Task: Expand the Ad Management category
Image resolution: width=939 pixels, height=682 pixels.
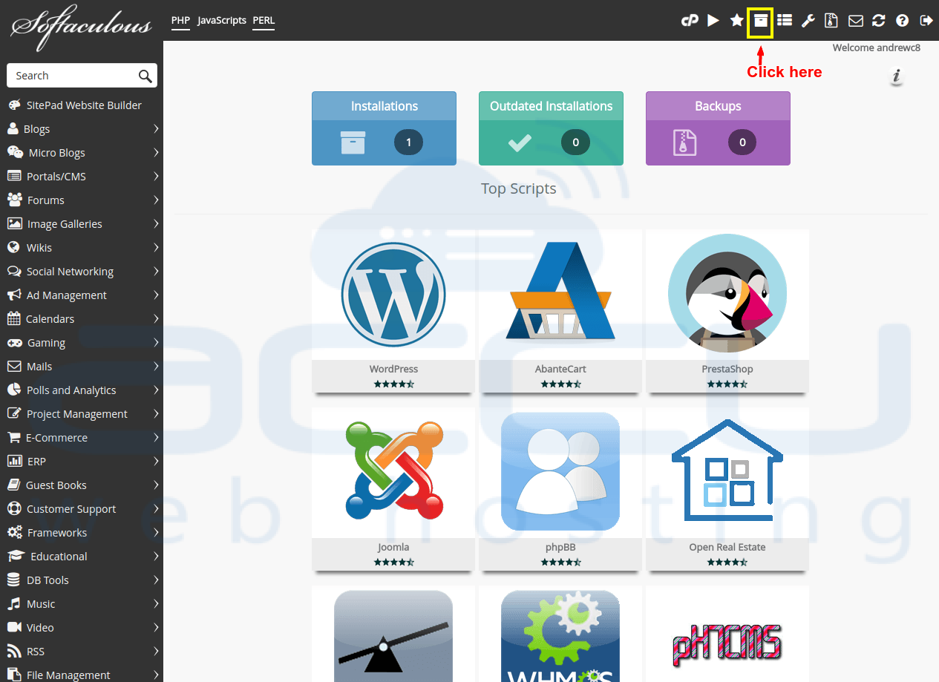Action: [82, 295]
